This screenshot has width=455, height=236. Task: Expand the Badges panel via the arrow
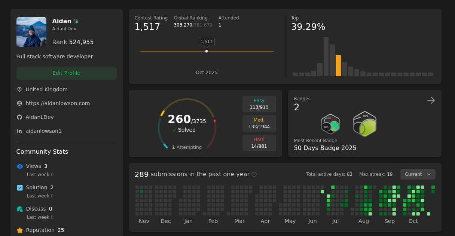[x=431, y=100]
